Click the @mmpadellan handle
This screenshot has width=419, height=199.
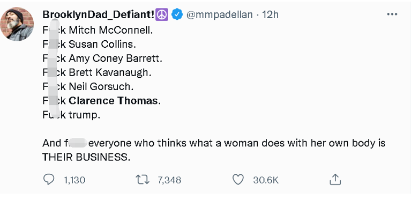point(219,14)
